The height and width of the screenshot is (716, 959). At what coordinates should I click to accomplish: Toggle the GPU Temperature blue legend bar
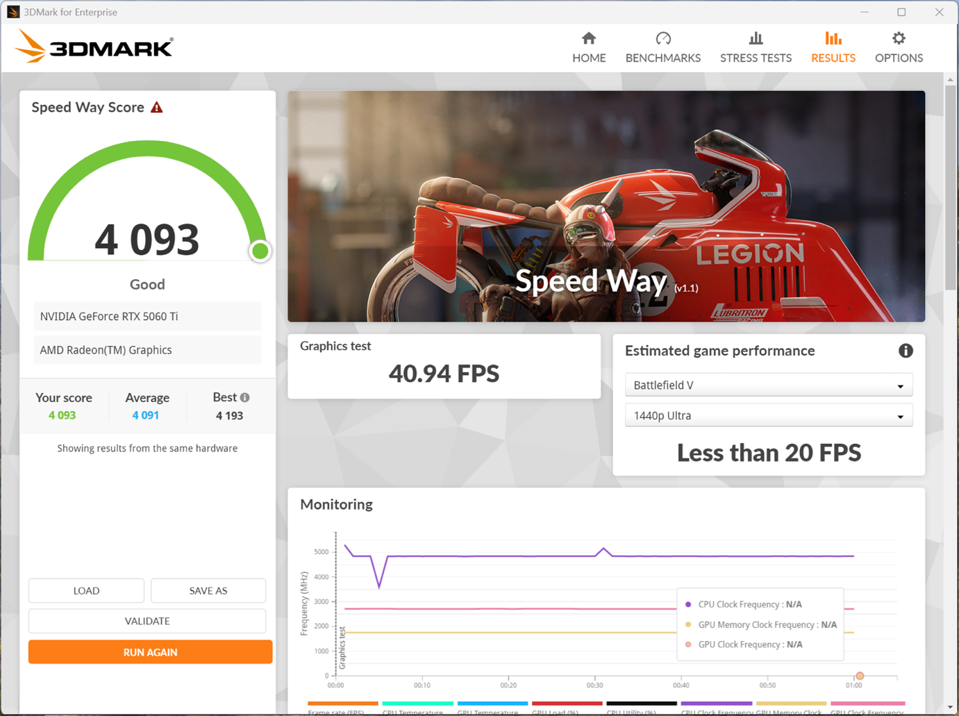[x=492, y=703]
